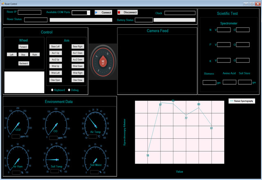Open the Available COM Ports dropdown
The width and height of the screenshot is (262, 180).
coord(88,13)
